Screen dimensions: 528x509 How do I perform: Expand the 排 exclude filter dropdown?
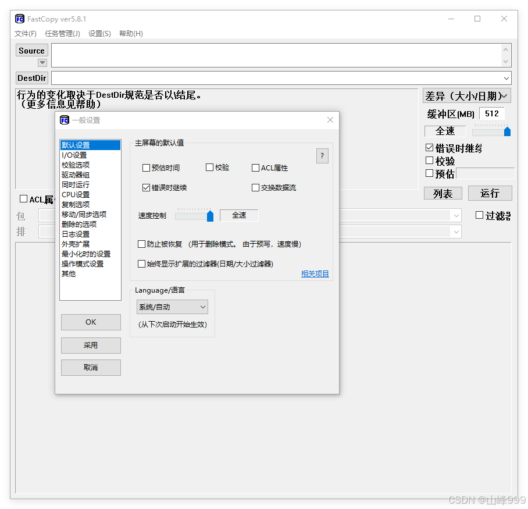pyautogui.click(x=456, y=232)
